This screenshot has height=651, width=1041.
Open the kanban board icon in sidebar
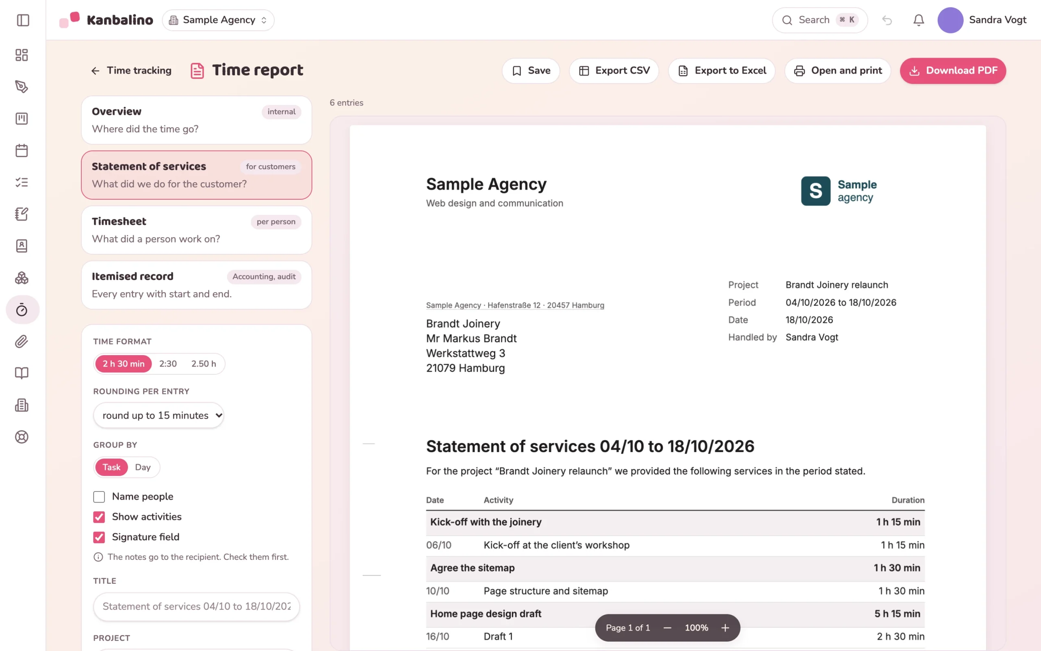tap(22, 118)
